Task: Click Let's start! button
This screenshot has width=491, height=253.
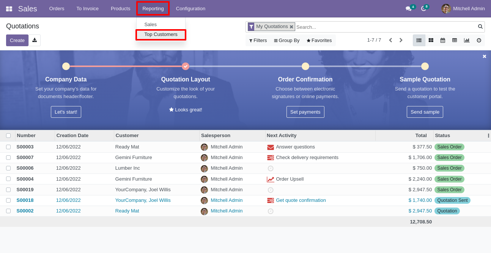Action: [x=66, y=112]
